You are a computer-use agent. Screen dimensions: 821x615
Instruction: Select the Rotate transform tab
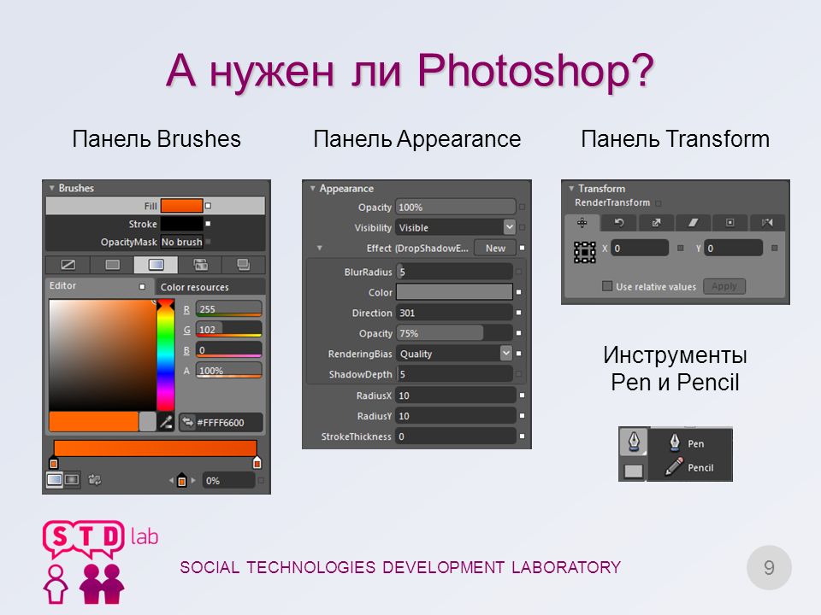pos(619,223)
